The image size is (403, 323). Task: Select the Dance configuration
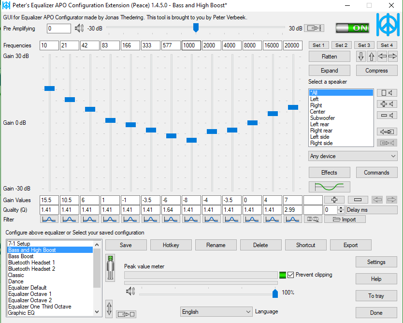[50, 281]
